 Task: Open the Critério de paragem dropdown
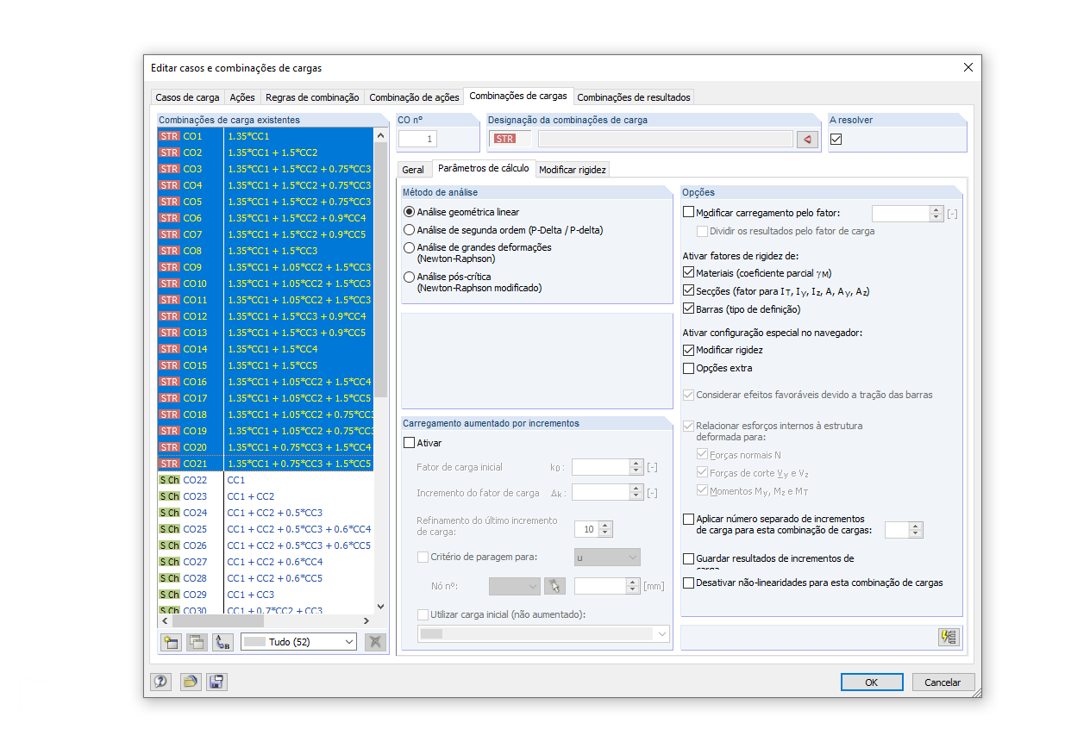pos(607,558)
